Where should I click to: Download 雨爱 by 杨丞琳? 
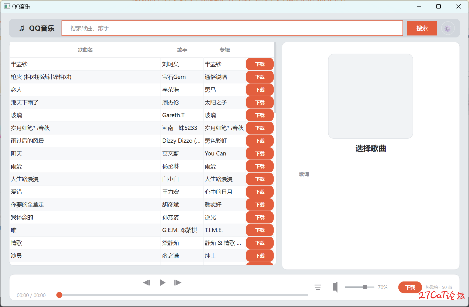(260, 166)
